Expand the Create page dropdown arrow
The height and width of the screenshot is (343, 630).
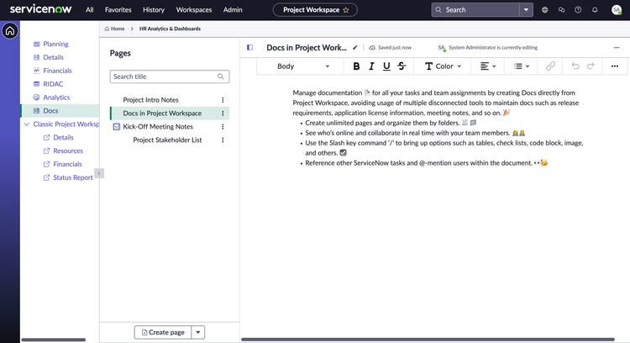coord(197,332)
